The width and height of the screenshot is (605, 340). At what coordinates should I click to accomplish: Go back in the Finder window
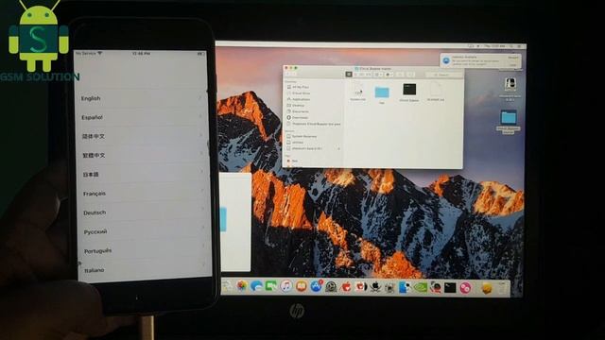pyautogui.click(x=287, y=74)
